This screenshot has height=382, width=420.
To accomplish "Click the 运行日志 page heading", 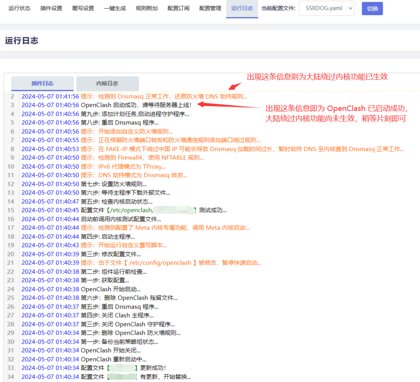I will coord(22,41).
